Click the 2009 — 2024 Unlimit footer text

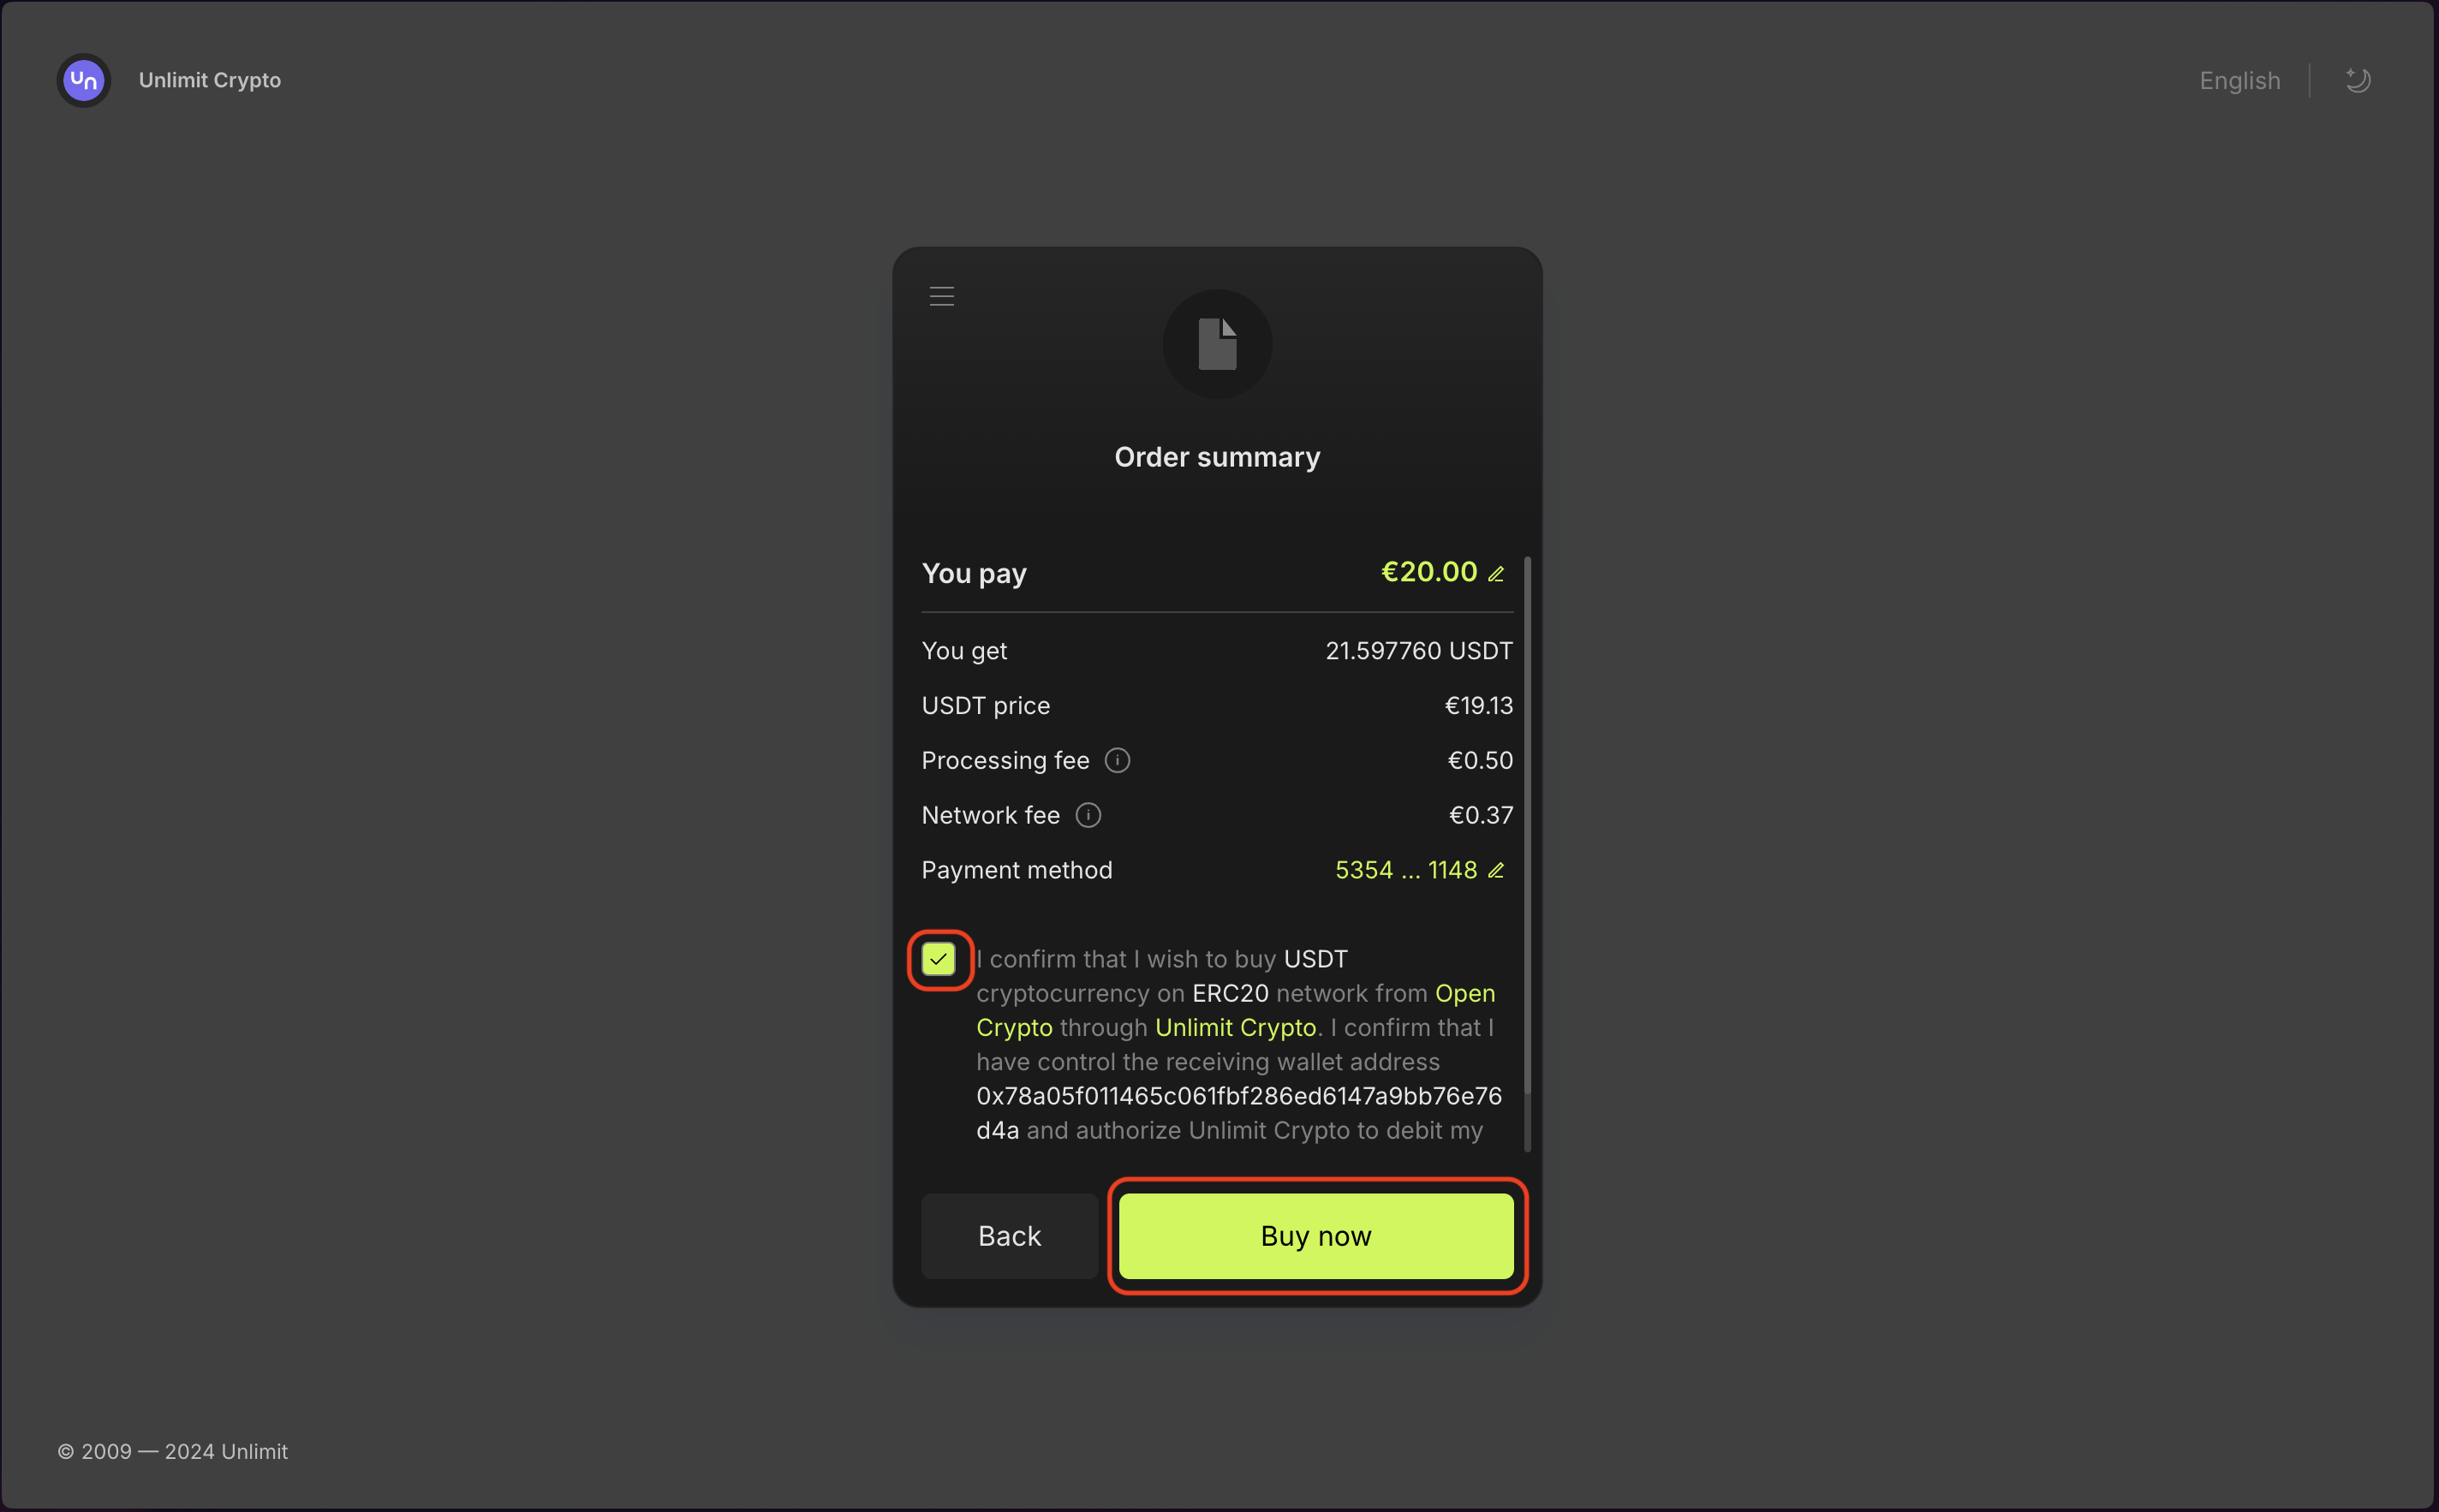[x=173, y=1451]
